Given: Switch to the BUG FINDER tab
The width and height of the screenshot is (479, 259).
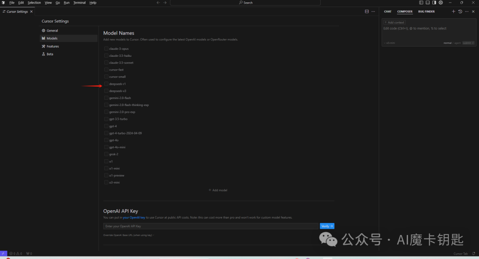Looking at the screenshot, I should click(x=427, y=12).
